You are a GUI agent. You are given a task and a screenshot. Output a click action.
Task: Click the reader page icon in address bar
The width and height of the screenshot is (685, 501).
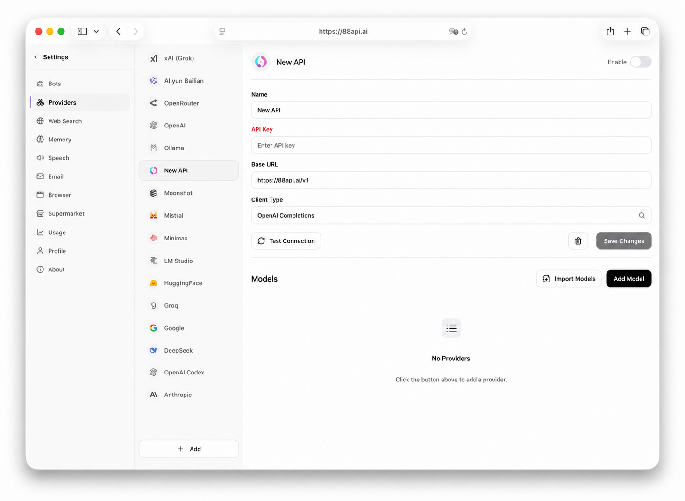(222, 31)
